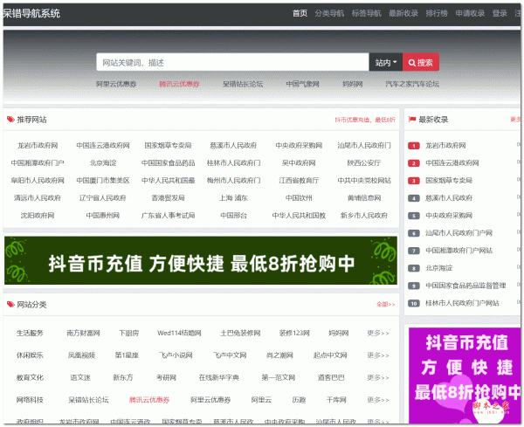Image resolution: width=524 pixels, height=427 pixels.
Task: Open 国家烟草专卖局 in recommended sites
Action: coord(168,145)
